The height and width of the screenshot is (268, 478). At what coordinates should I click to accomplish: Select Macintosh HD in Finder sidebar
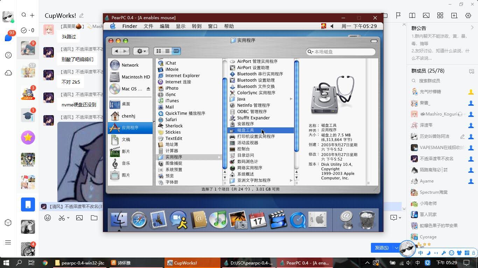(130, 77)
